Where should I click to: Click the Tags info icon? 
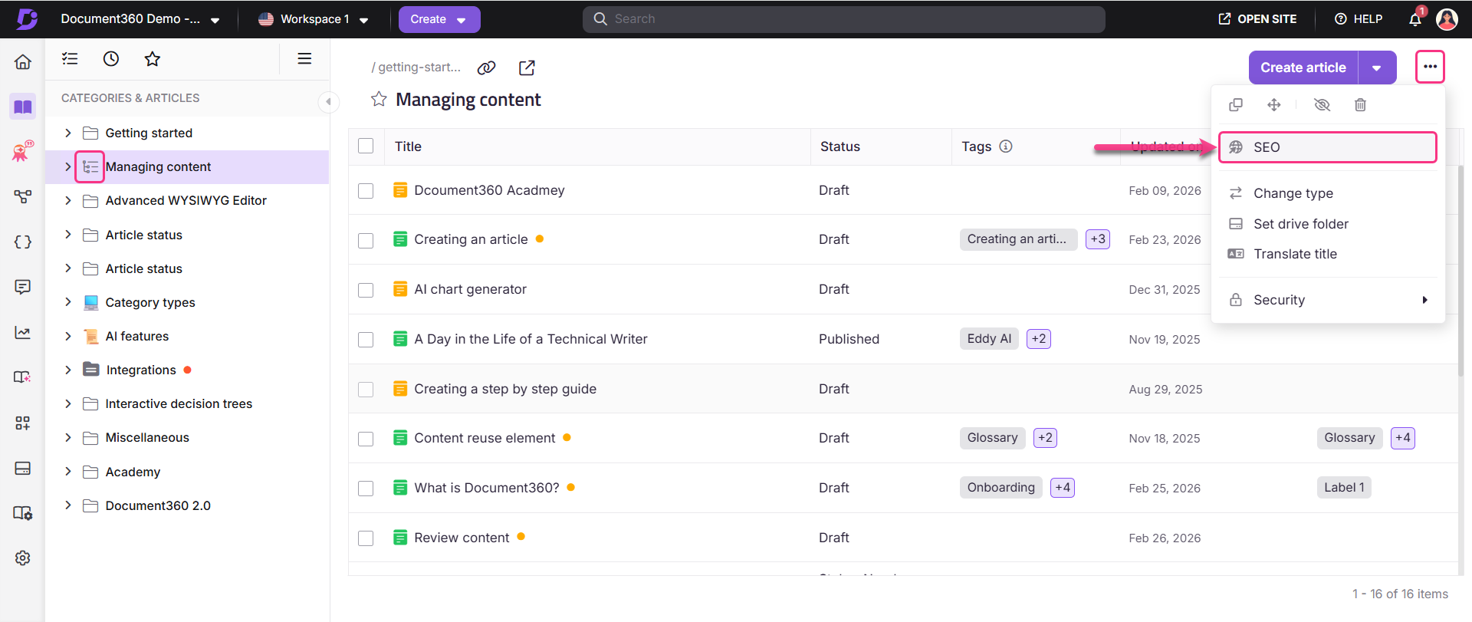1006,146
